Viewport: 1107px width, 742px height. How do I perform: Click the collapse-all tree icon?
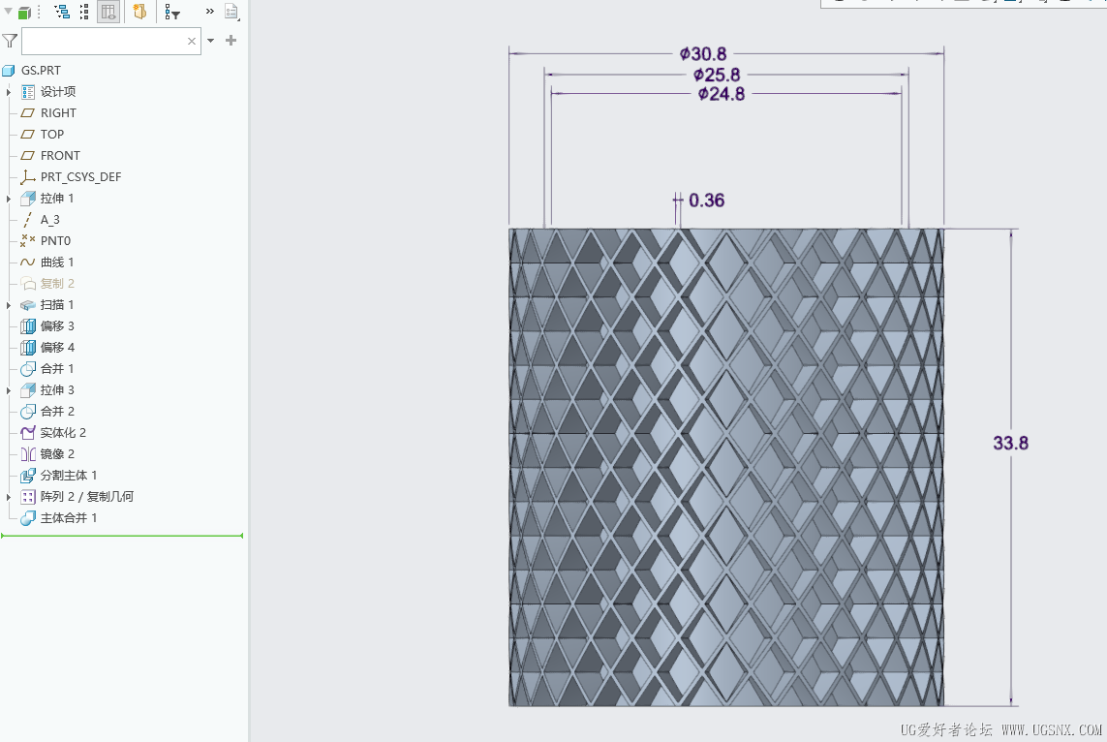(x=84, y=12)
